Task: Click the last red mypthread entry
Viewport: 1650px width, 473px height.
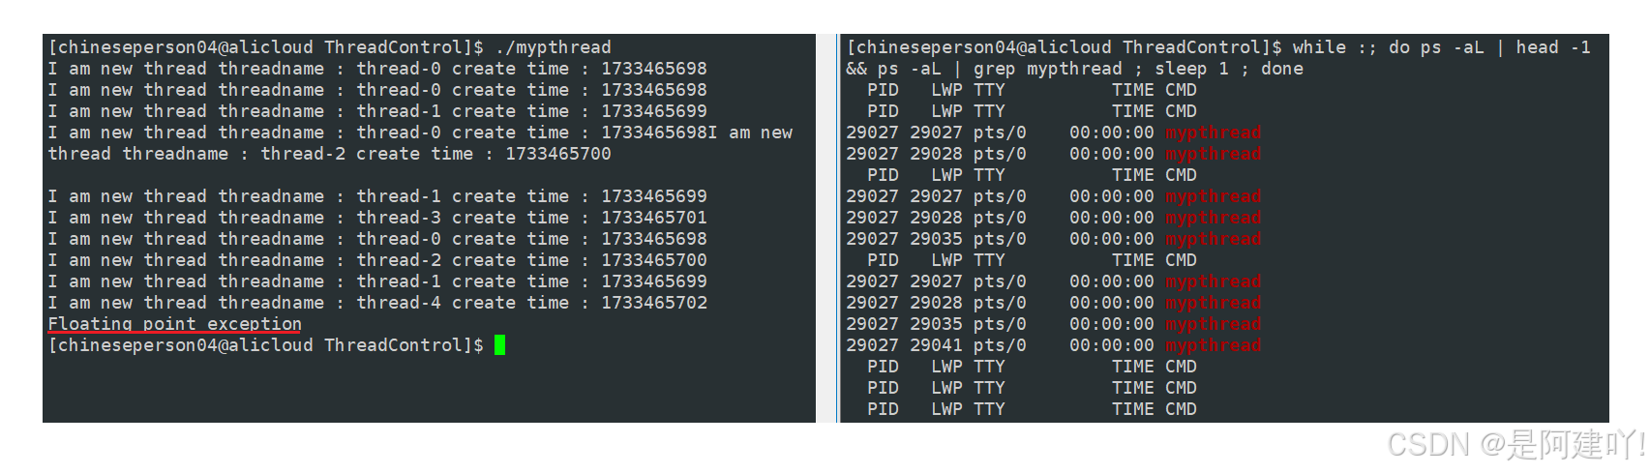Action: [x=1214, y=345]
